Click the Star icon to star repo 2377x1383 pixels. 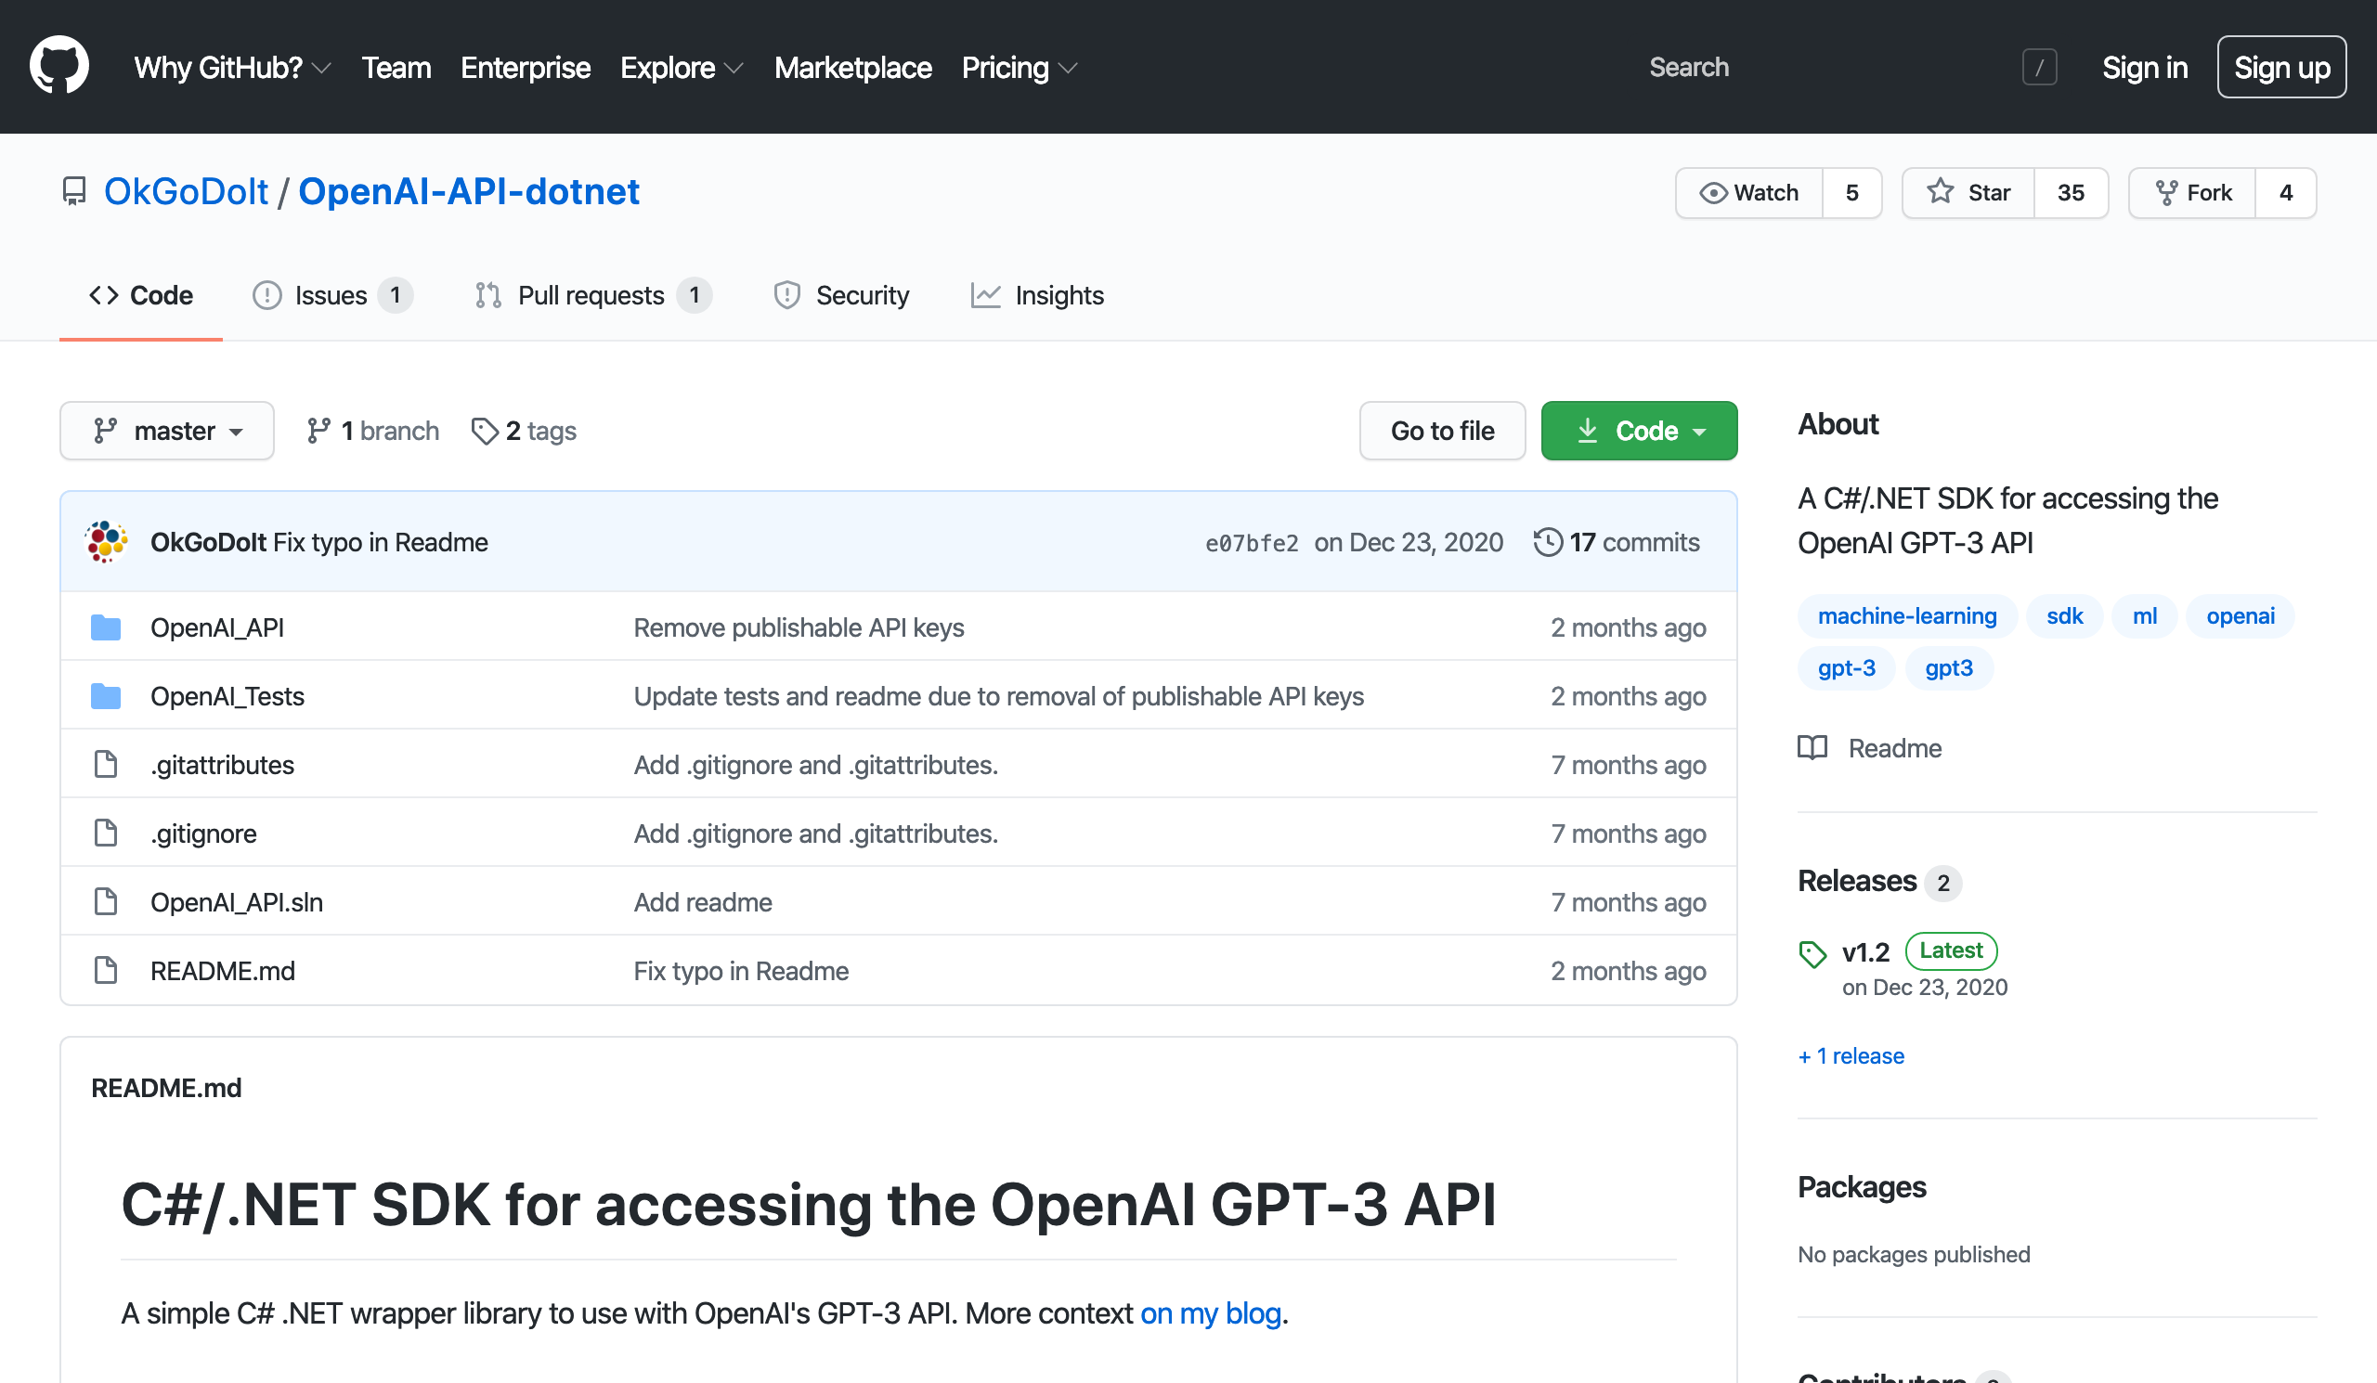[x=1987, y=193]
